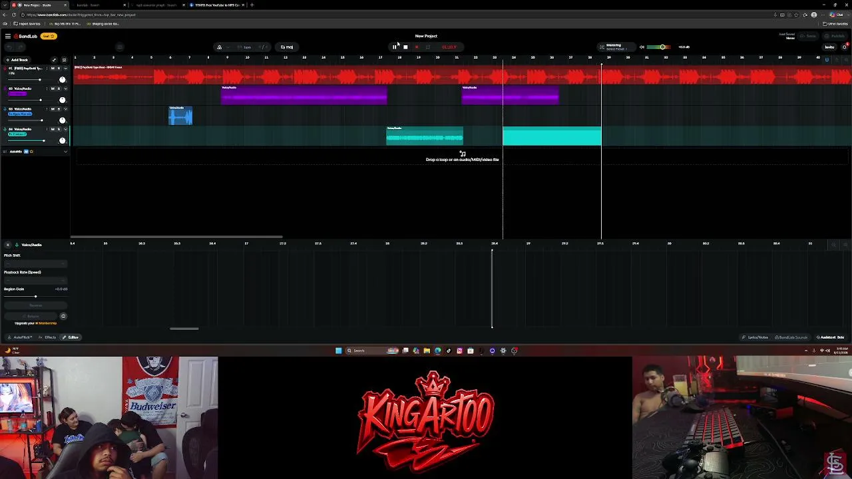Screen dimensions: 852x479
Task: Click the Publish button
Action: 835,36
